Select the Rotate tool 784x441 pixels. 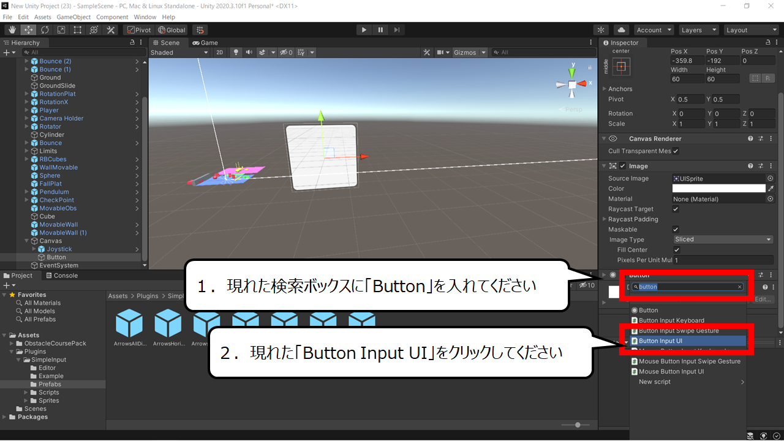(x=45, y=29)
